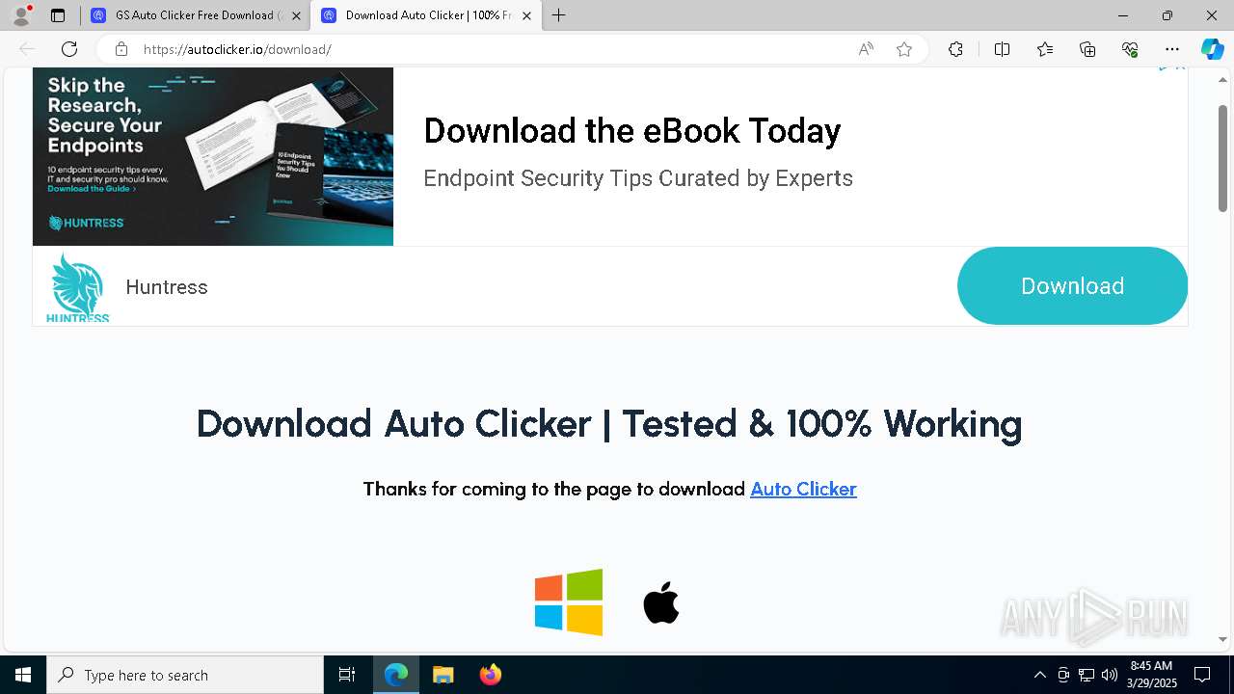Launch Copilot from the toolbar
1234x694 pixels.
[x=1212, y=49]
